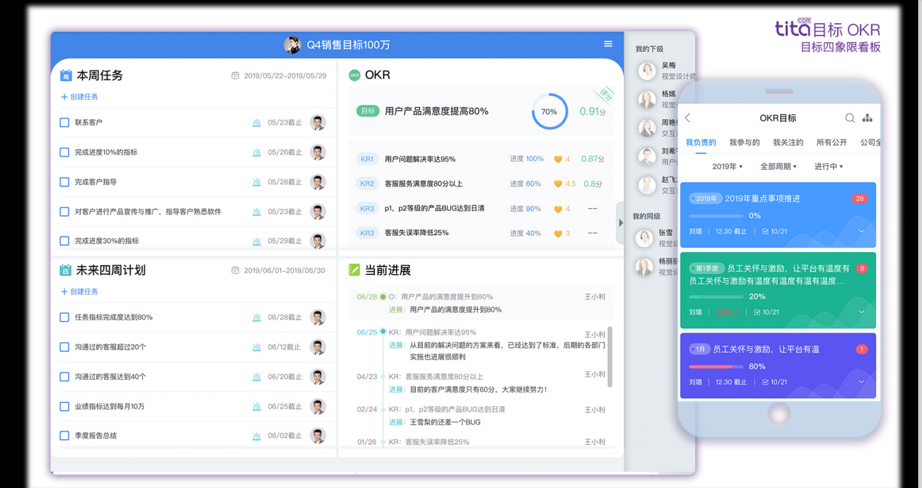Open the org chart icon on mobile header
The height and width of the screenshot is (488, 922).
point(867,118)
